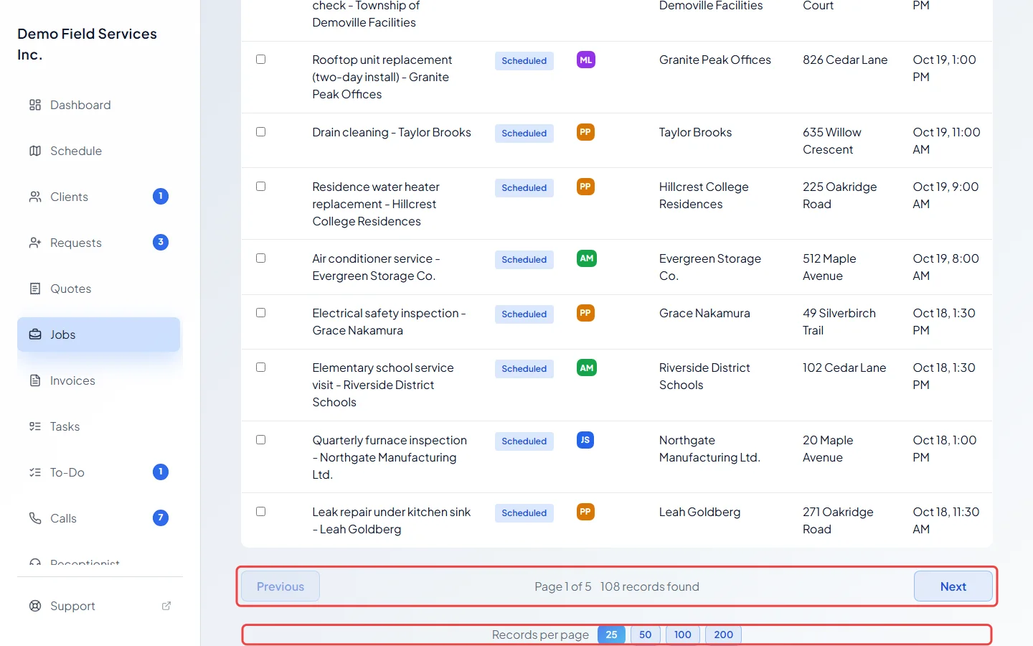This screenshot has width=1033, height=646.
Task: Click the Support lifebuoy icon
Action: [x=35, y=606]
